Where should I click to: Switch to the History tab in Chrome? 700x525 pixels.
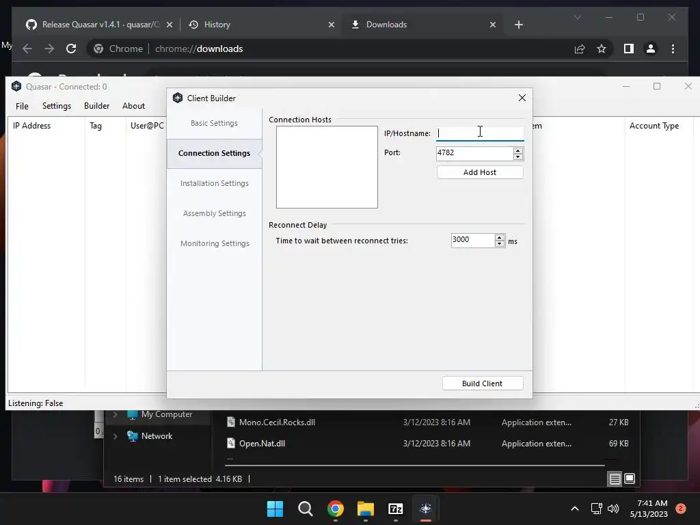point(217,25)
